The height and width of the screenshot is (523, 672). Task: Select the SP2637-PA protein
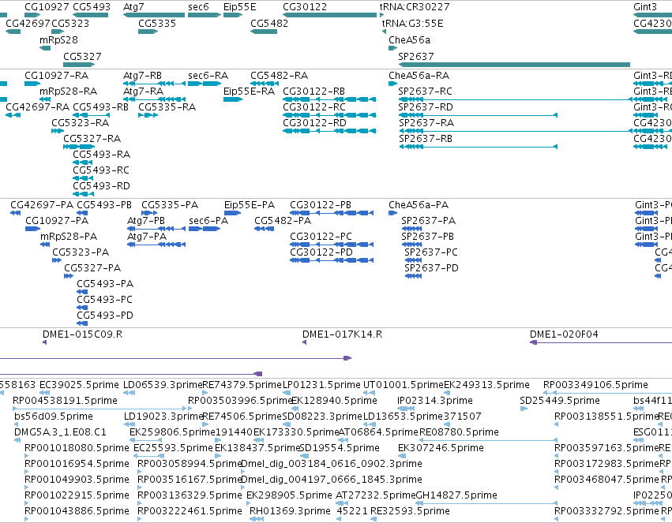pos(412,229)
